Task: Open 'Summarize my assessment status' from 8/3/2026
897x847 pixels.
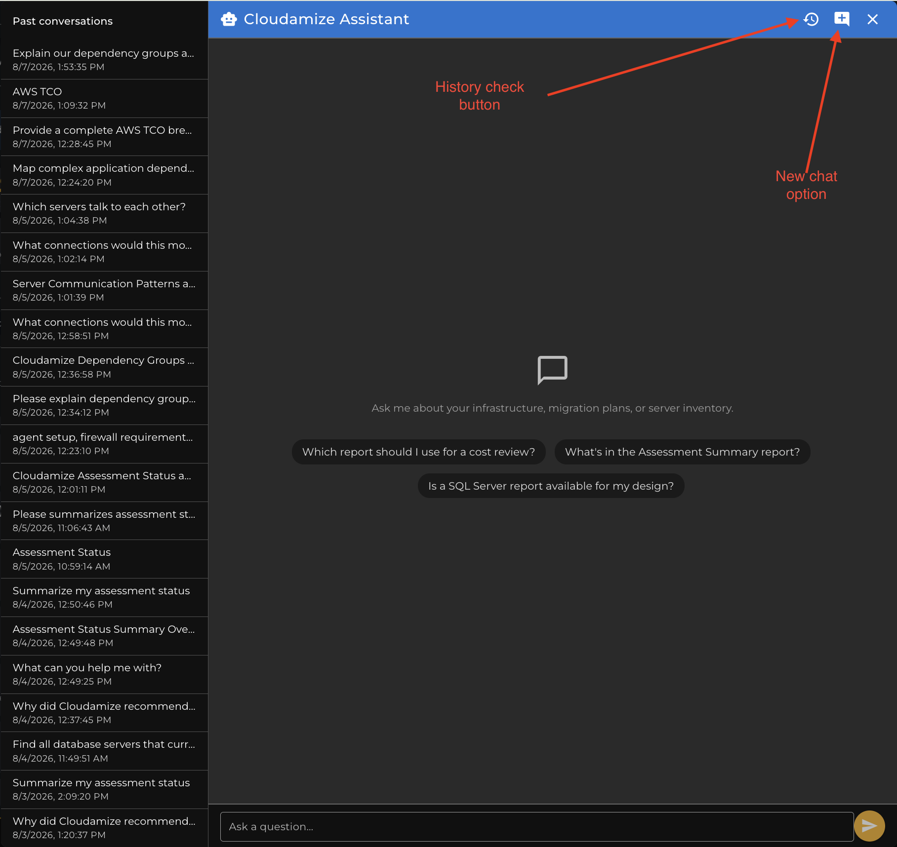Action: tap(104, 789)
